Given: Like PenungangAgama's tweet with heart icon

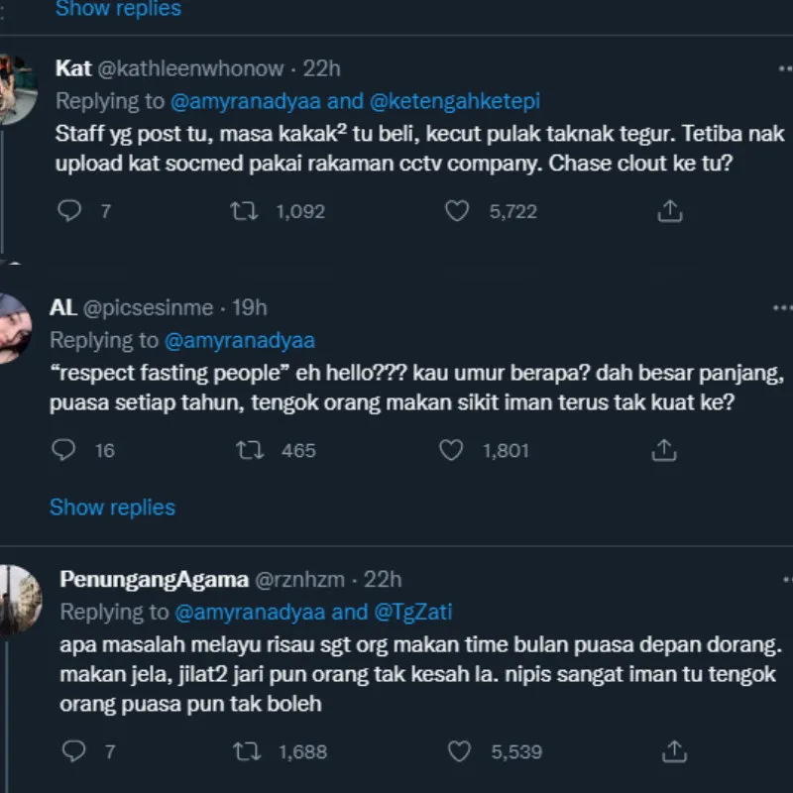Looking at the screenshot, I should (x=460, y=751).
